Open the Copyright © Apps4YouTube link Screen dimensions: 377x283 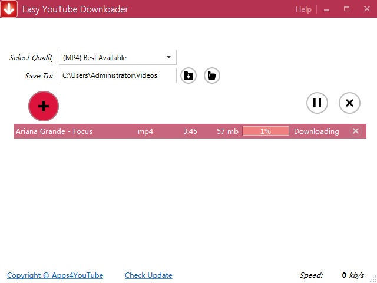click(x=55, y=275)
